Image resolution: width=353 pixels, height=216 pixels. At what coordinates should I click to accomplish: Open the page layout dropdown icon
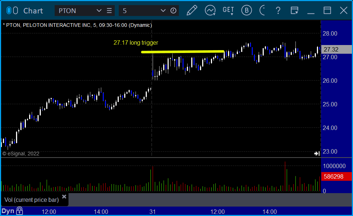pyautogui.click(x=294, y=11)
